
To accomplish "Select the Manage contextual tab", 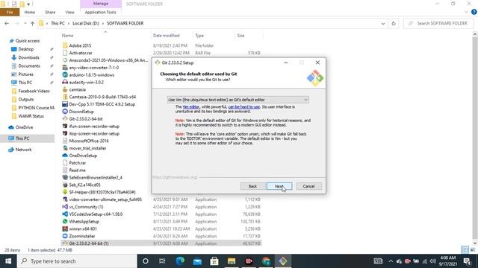I will pyautogui.click(x=101, y=4).
